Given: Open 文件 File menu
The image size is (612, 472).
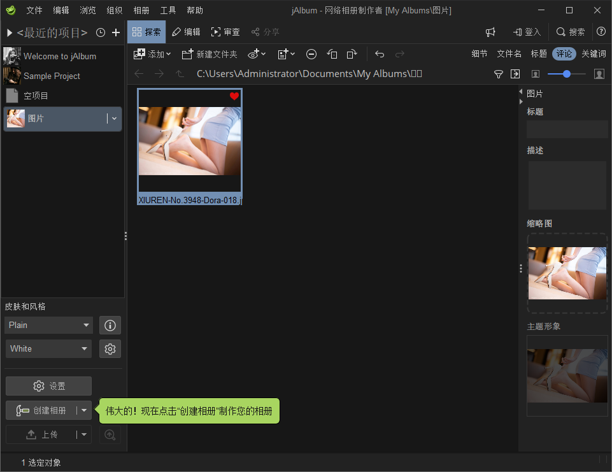Looking at the screenshot, I should point(34,11).
